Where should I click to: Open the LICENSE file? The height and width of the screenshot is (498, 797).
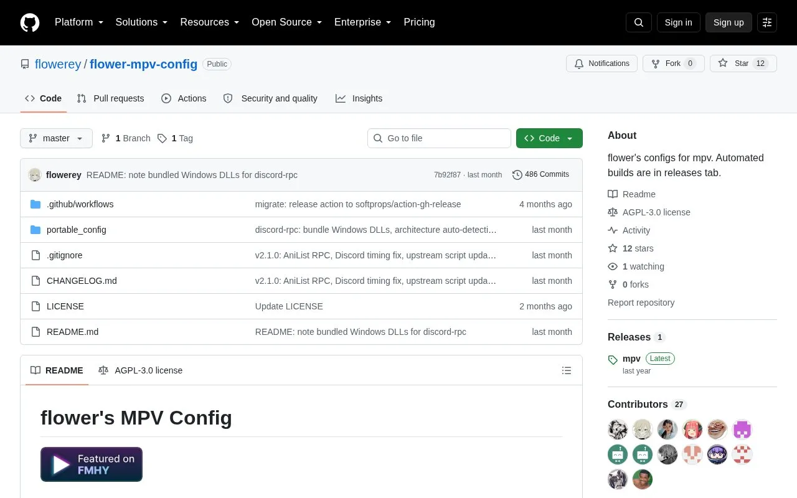(65, 306)
